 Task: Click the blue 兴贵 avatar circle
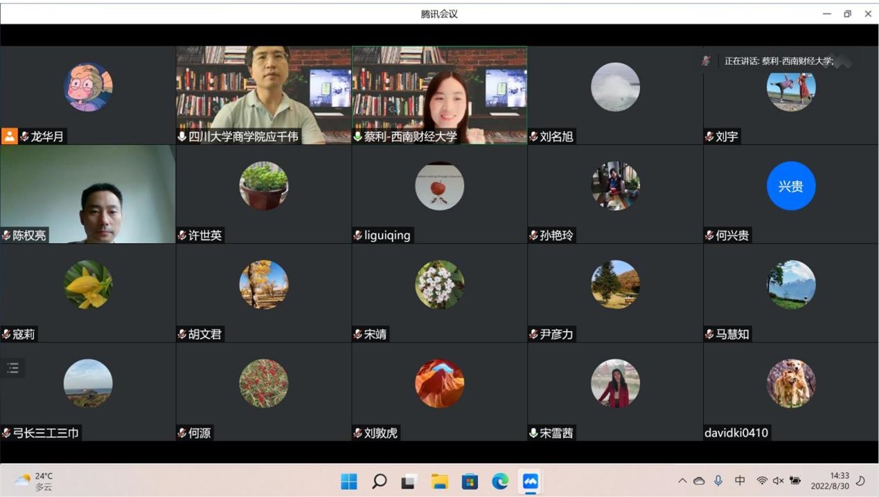[x=790, y=186]
